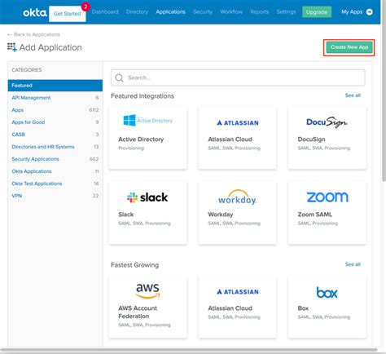Click the AWS Account Federation title
This screenshot has width=386, height=354.
click(x=138, y=312)
